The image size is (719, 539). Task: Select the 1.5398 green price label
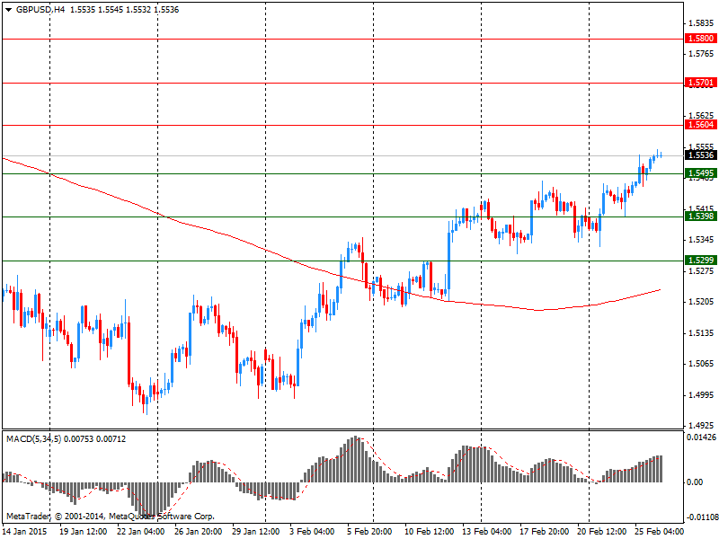click(700, 216)
